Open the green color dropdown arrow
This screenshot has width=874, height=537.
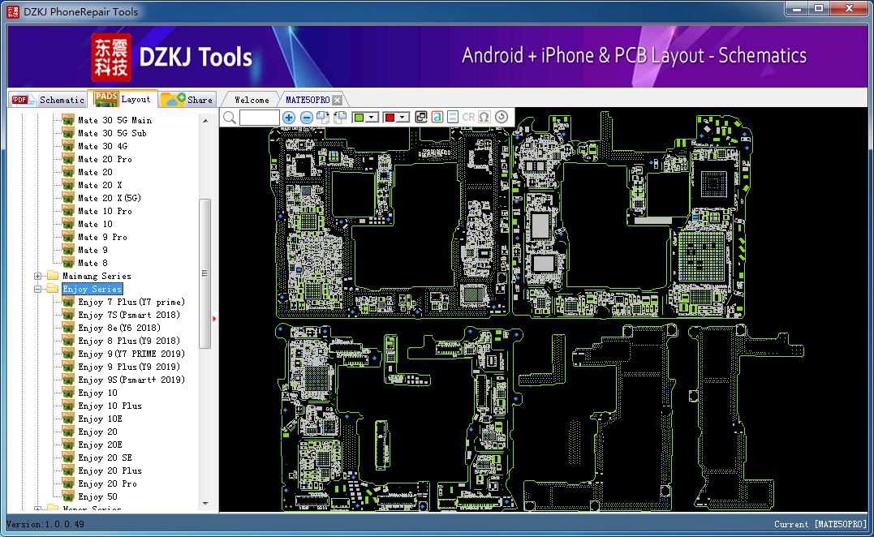[372, 117]
